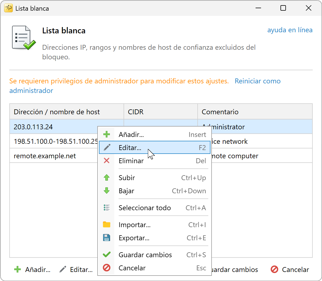Viewport: 322px width, 281px height.
Task: Click the application icon in the title bar
Action: pos(8,8)
